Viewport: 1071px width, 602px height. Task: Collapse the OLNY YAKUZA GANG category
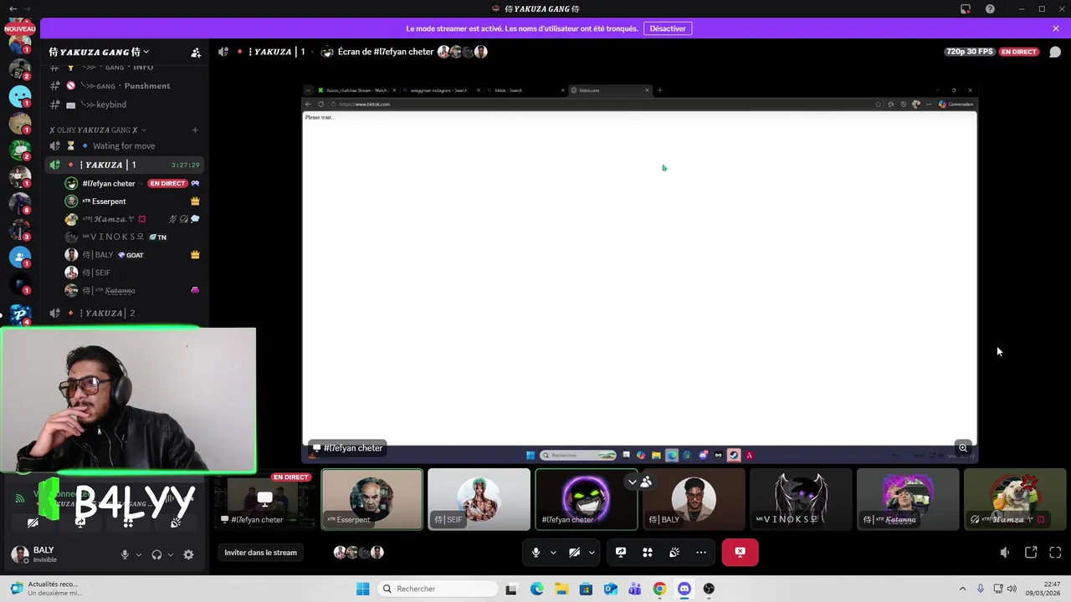coord(98,130)
